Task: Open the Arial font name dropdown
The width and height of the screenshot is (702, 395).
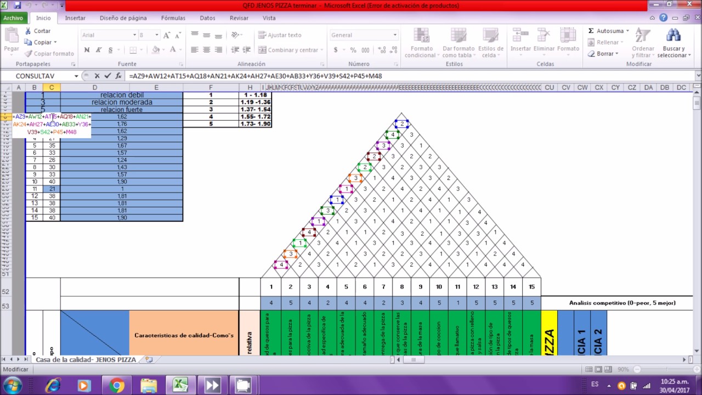Action: point(134,35)
